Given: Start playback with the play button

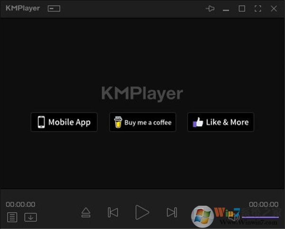Looking at the screenshot, I should (x=142, y=212).
